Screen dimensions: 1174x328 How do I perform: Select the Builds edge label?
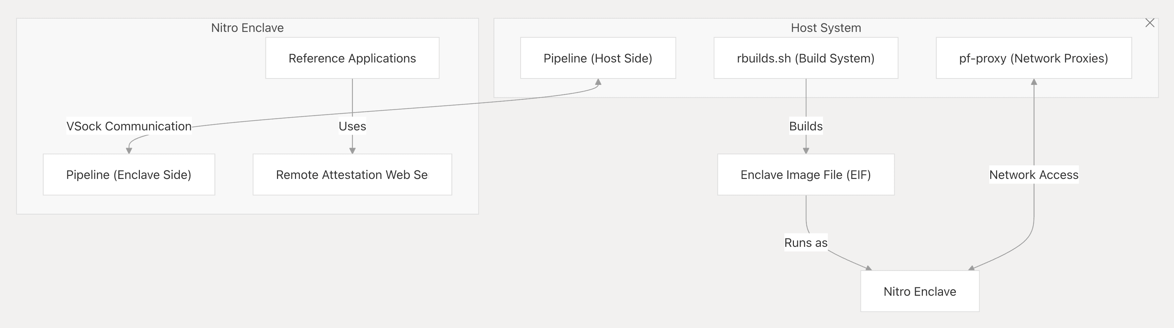click(x=805, y=126)
